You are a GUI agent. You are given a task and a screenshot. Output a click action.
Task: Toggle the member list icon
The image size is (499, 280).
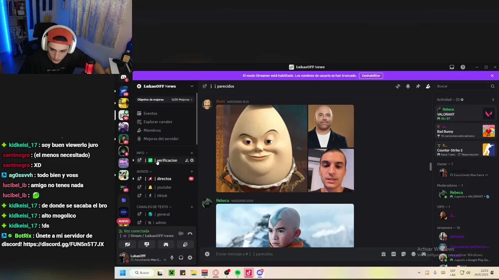[x=428, y=86]
